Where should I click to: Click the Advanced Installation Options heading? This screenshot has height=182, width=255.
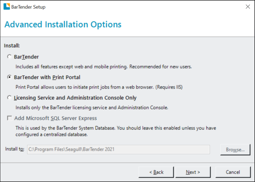[63, 24]
